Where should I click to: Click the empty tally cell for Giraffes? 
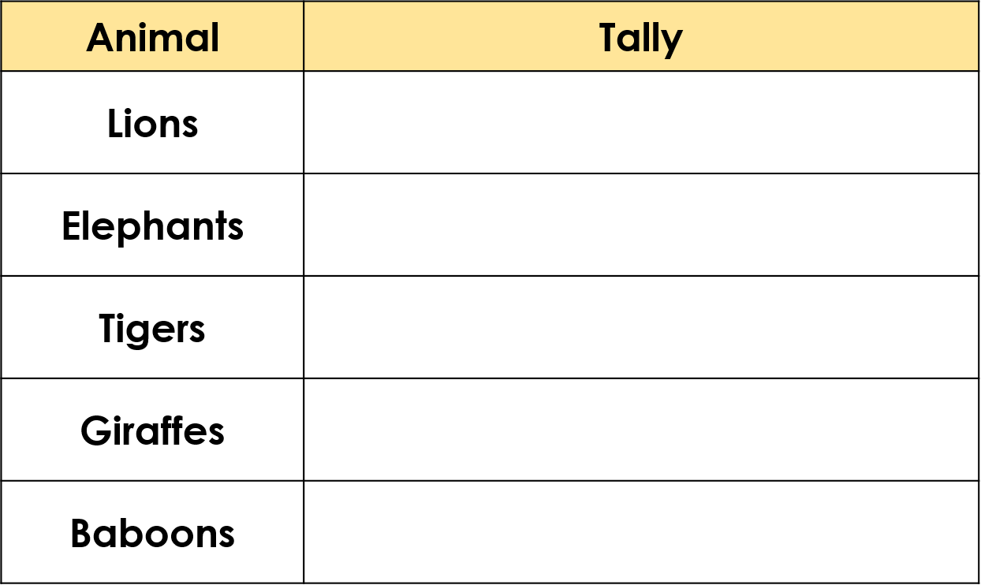pyautogui.click(x=641, y=430)
